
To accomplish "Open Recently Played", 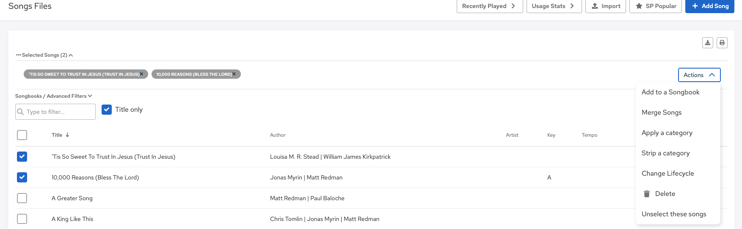I will tap(489, 6).
